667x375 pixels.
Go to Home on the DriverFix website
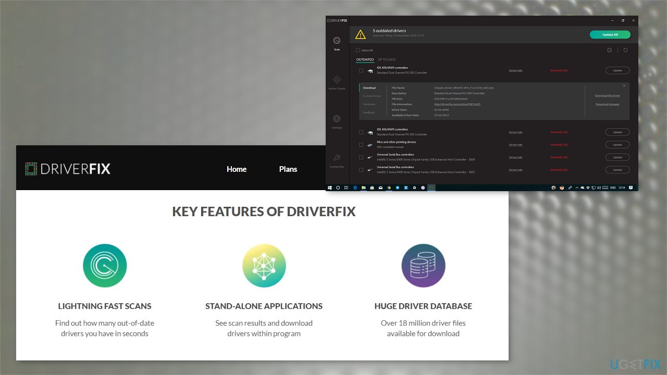coord(237,169)
